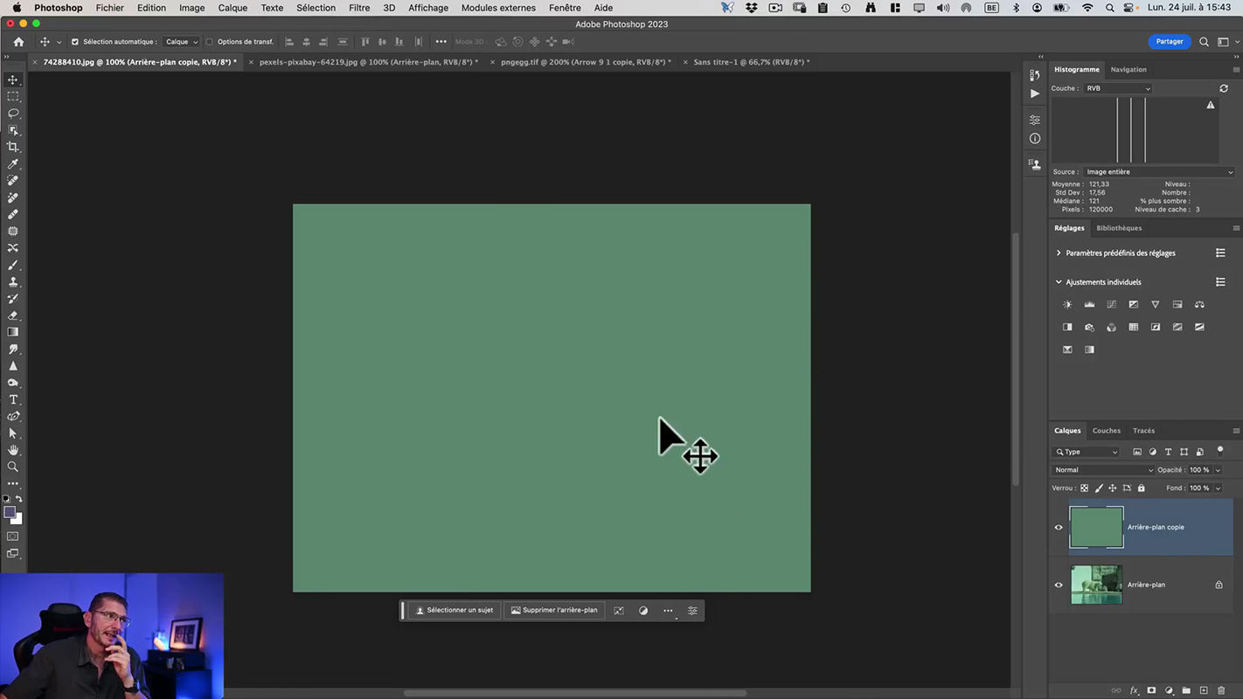The width and height of the screenshot is (1243, 699).
Task: Enable the Sélection automatique checkbox
Action: pos(74,42)
